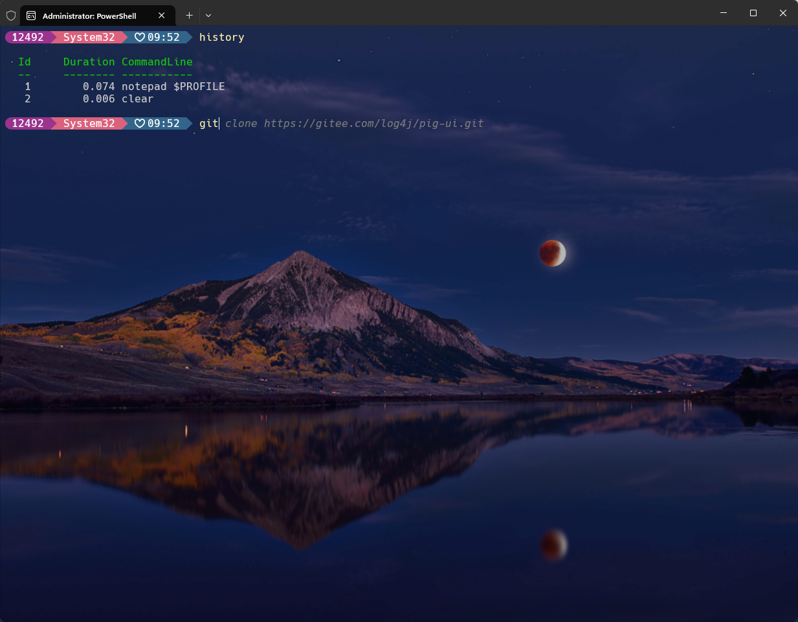The width and height of the screenshot is (798, 622).
Task: Click the '12492' segment in first prompt
Action: [x=28, y=37]
